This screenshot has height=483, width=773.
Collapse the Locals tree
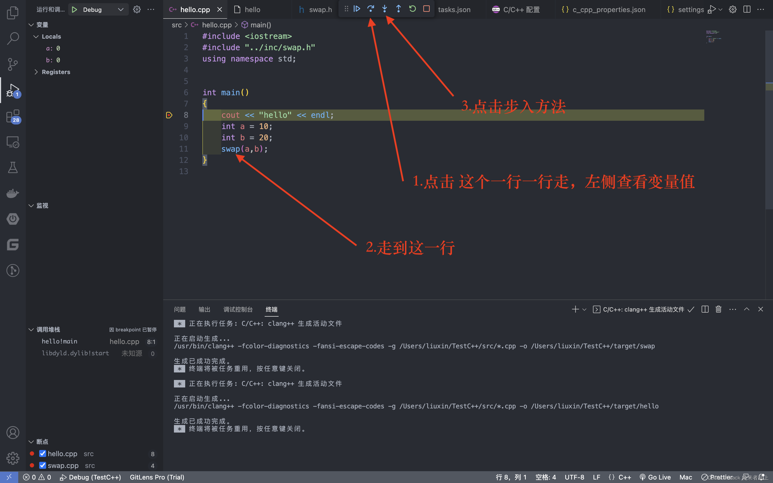36,36
